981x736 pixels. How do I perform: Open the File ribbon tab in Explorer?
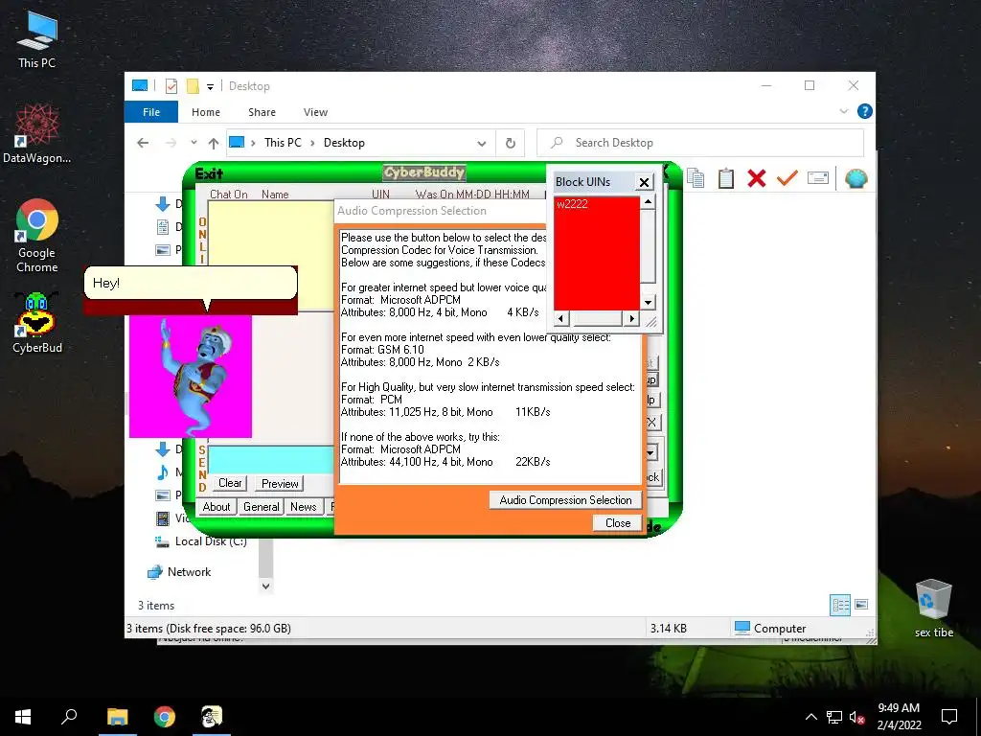[x=151, y=112]
